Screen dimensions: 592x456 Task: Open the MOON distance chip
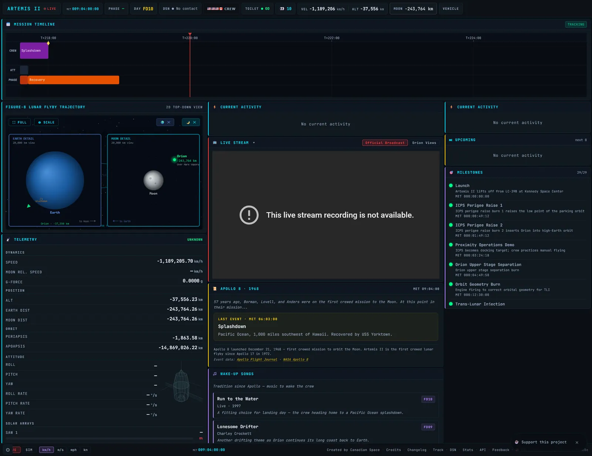click(x=413, y=9)
